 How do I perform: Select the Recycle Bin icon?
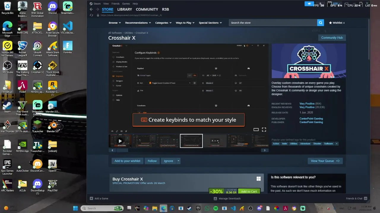pos(7,8)
